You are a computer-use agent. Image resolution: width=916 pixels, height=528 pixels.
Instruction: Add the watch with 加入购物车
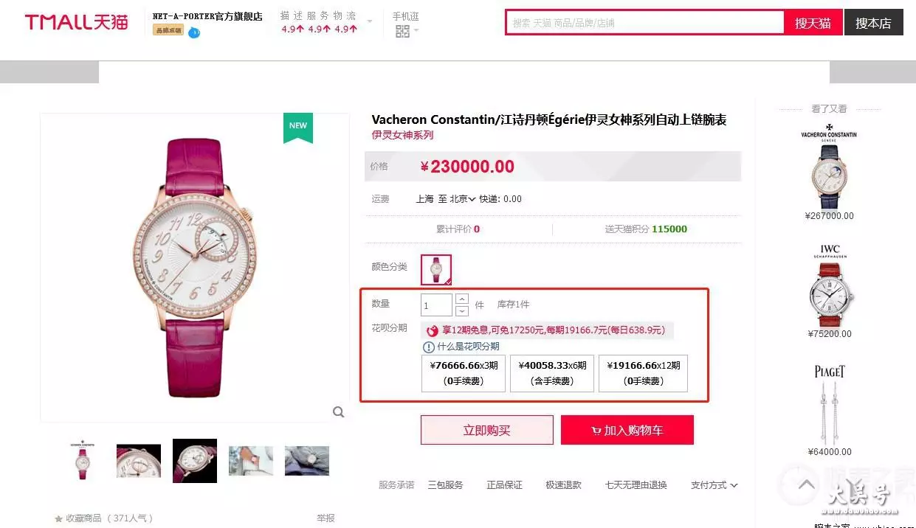[627, 430]
